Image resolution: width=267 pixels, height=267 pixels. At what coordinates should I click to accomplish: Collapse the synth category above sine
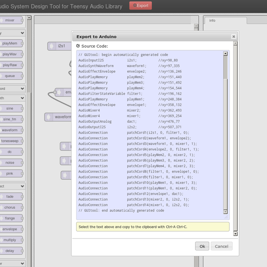(x=22, y=98)
